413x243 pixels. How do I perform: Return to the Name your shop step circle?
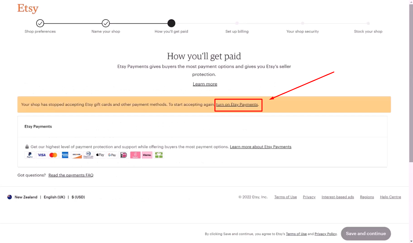pyautogui.click(x=106, y=23)
